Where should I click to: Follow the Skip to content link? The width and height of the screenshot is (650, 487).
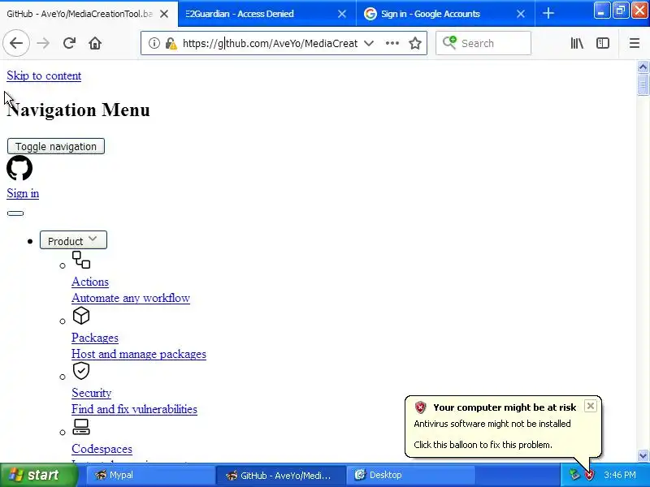pos(44,75)
